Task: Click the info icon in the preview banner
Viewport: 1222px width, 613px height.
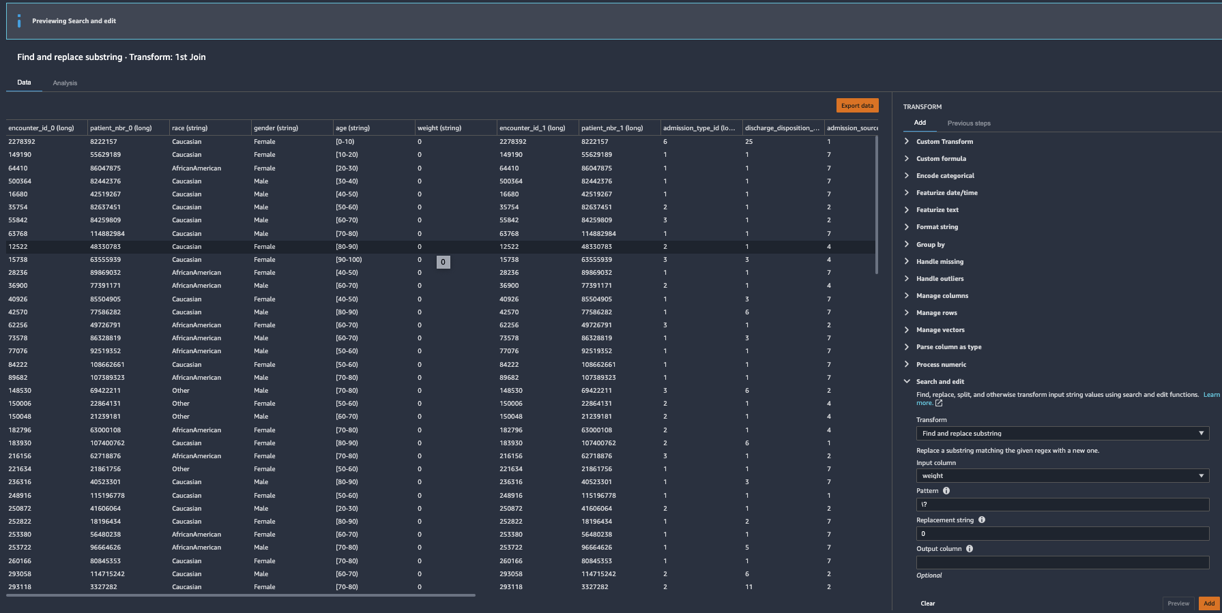Action: (x=18, y=21)
